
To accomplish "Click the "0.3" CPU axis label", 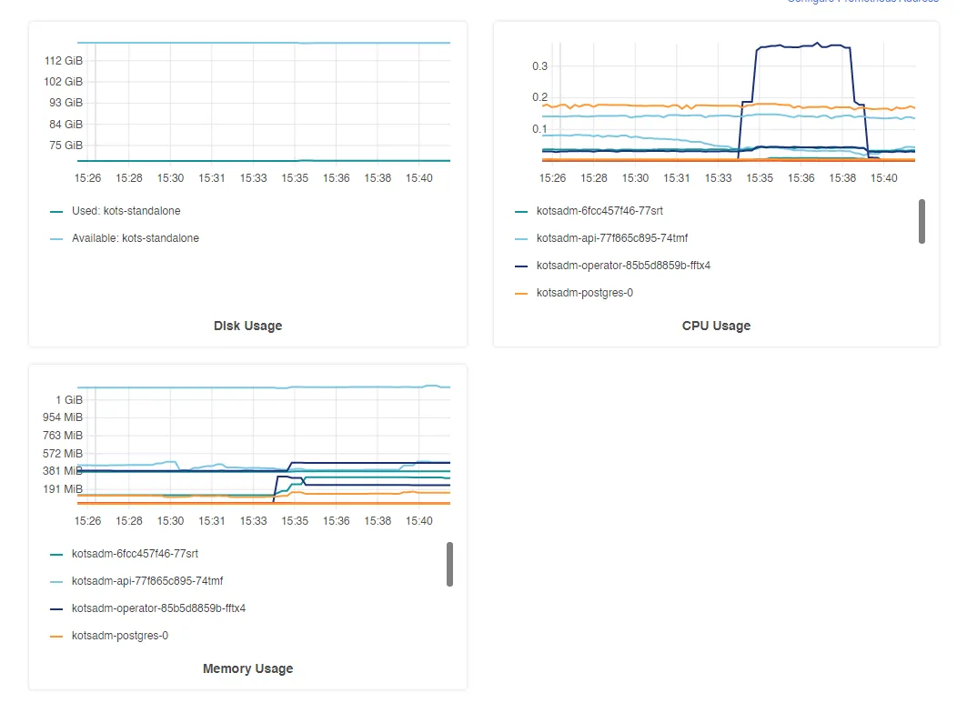I will pyautogui.click(x=539, y=66).
